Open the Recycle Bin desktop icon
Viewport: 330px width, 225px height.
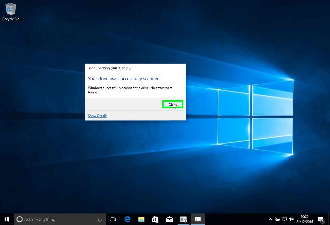(11, 12)
